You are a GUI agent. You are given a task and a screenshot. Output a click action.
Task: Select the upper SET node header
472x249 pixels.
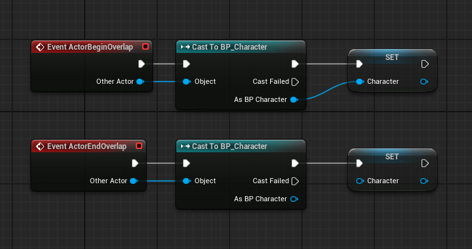(392, 57)
